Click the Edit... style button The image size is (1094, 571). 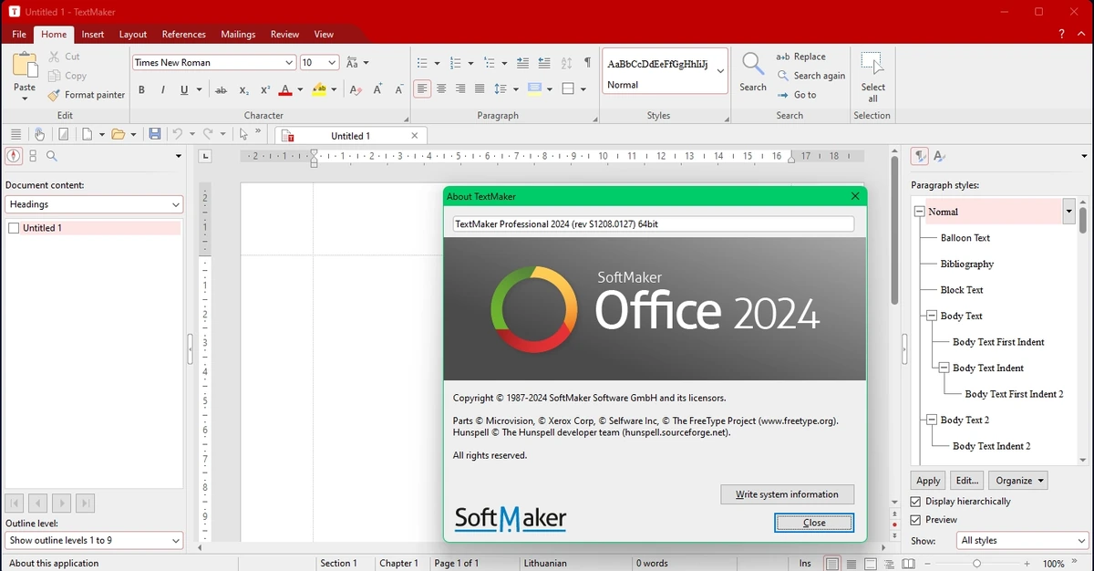(x=966, y=480)
